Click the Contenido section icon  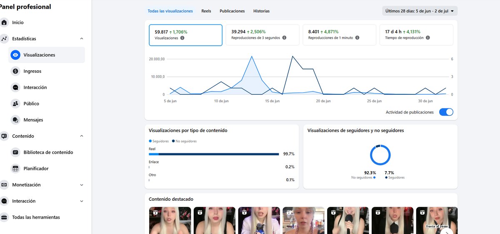click(4, 136)
